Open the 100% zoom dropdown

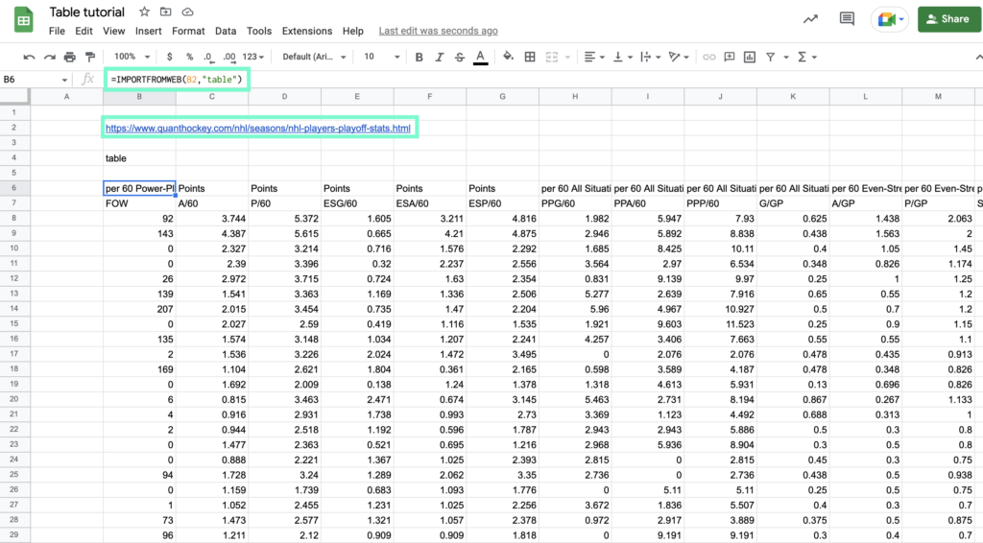[x=131, y=57]
